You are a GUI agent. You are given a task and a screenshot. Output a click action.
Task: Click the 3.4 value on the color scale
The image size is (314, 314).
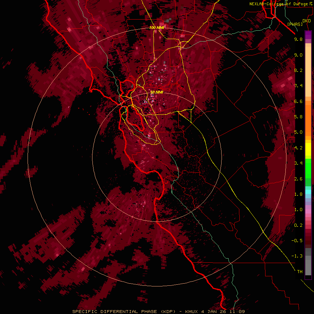tap(298, 163)
